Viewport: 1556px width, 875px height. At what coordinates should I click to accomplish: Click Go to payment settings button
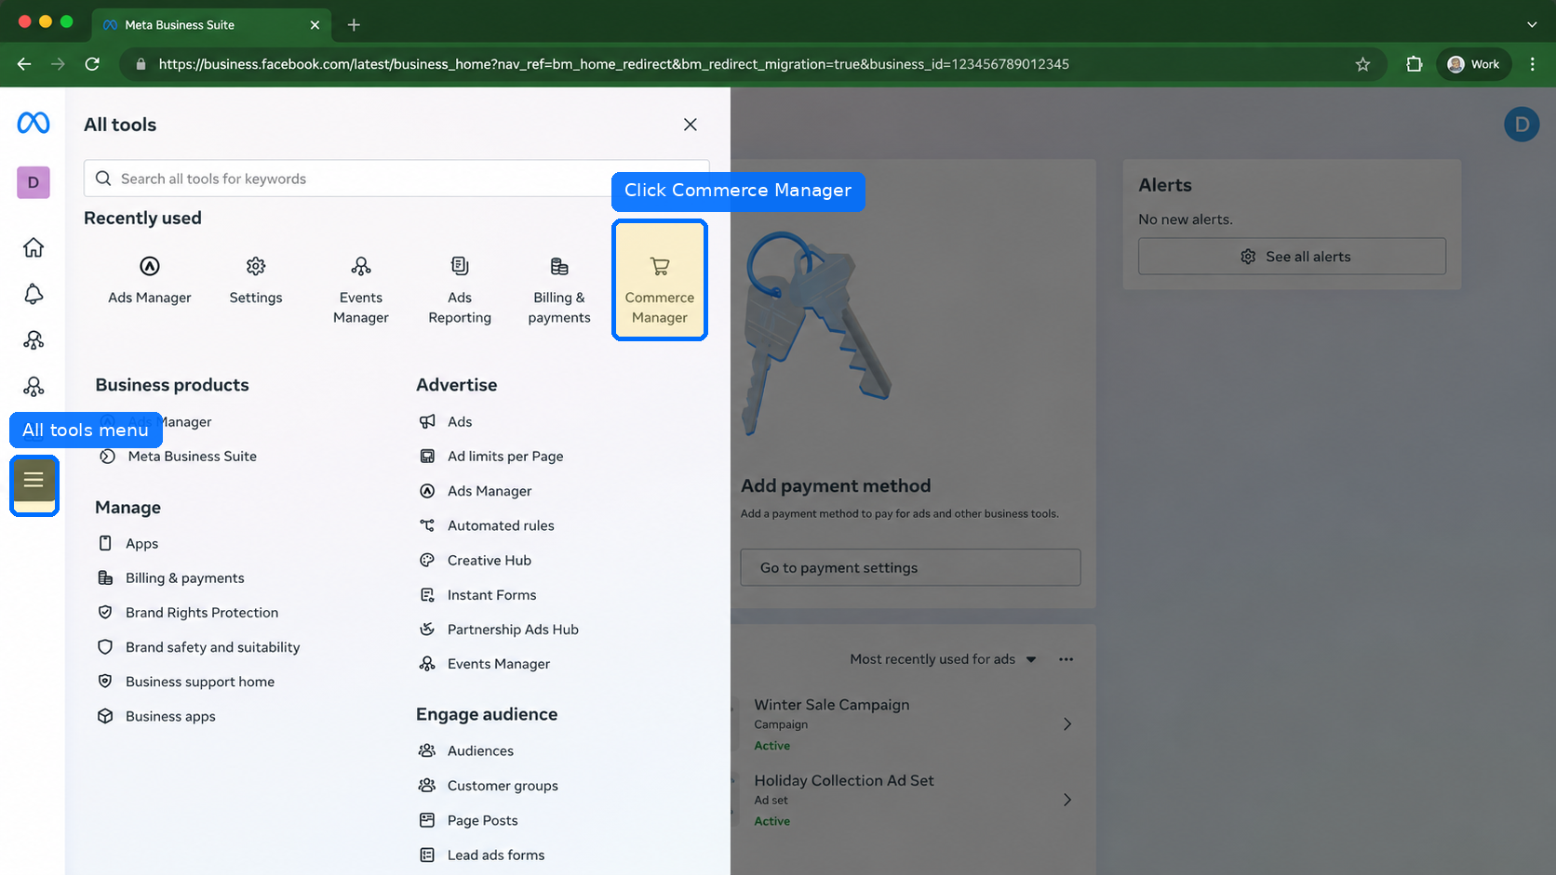coord(910,567)
